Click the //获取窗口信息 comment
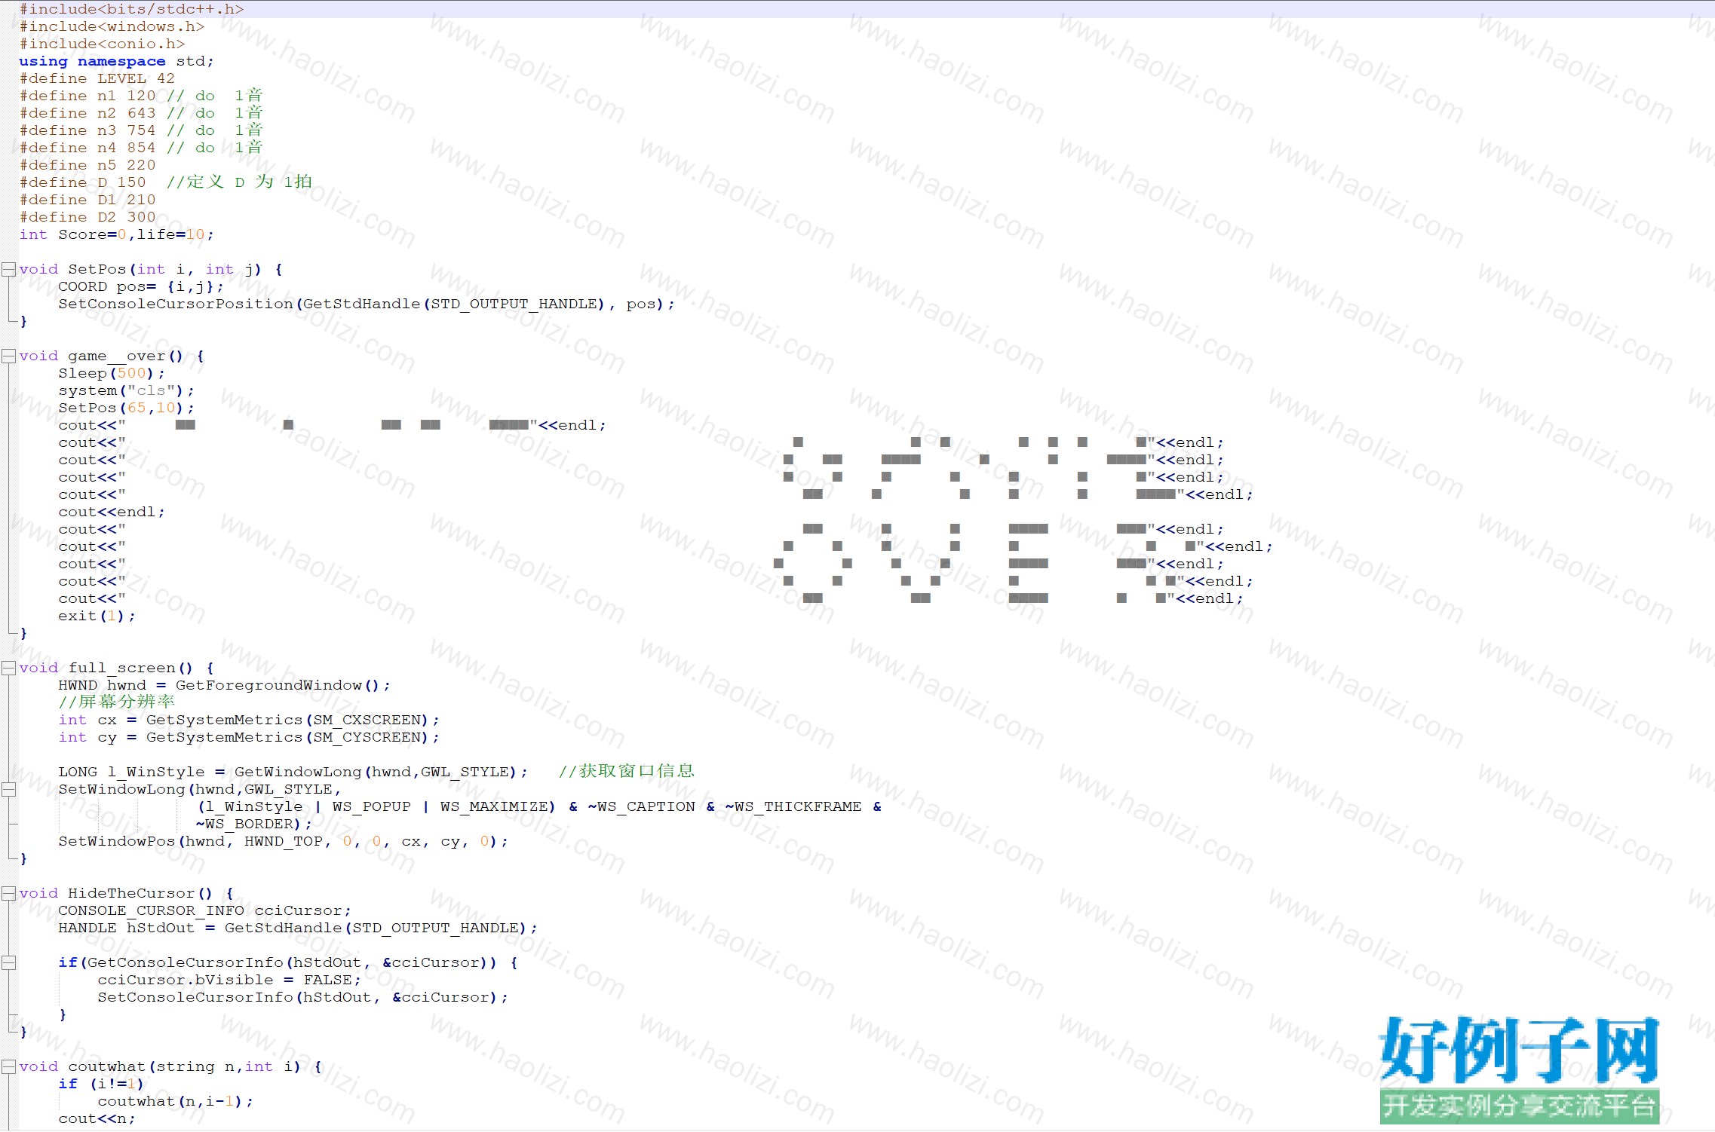Image resolution: width=1715 pixels, height=1132 pixels. pos(626,771)
